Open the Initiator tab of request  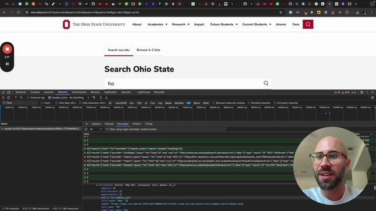click(136, 124)
